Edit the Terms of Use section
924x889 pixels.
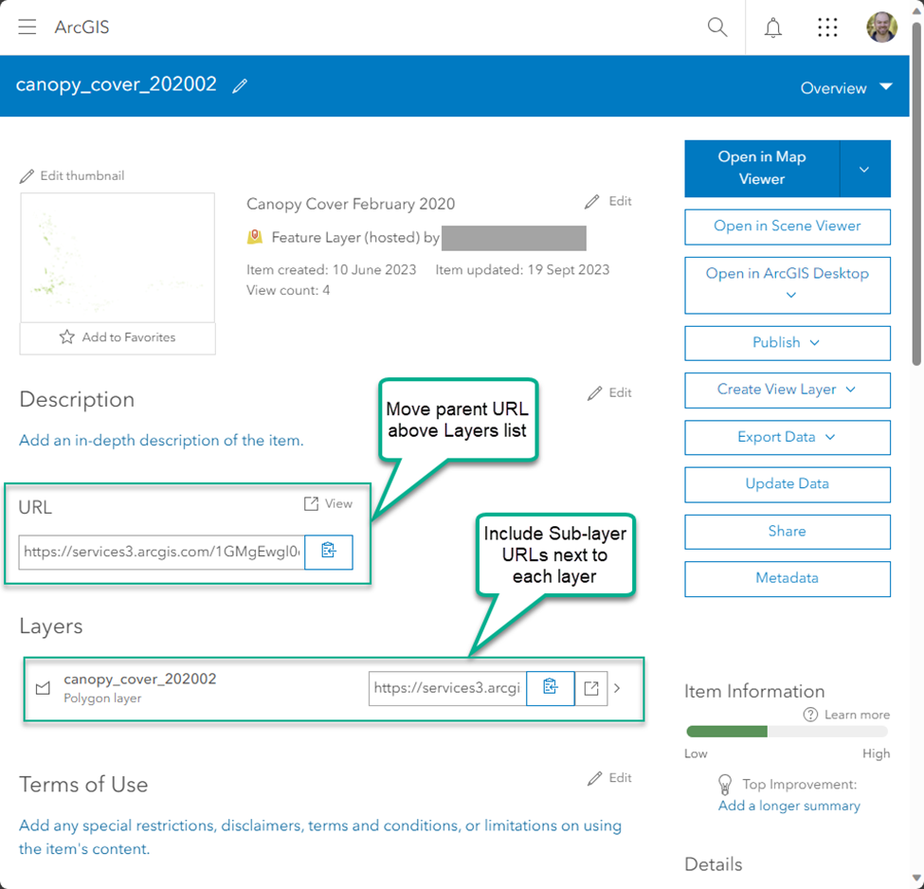click(609, 778)
